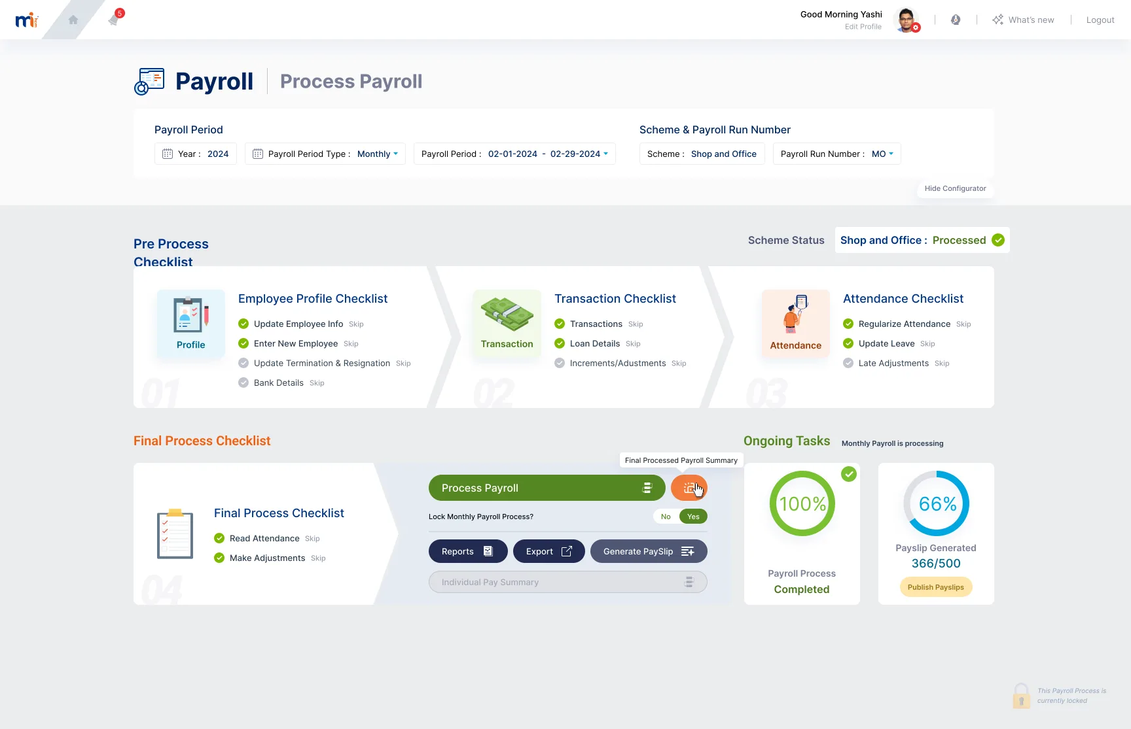Select No for Lock Monthly Payroll Process
1131x729 pixels.
[x=666, y=517]
